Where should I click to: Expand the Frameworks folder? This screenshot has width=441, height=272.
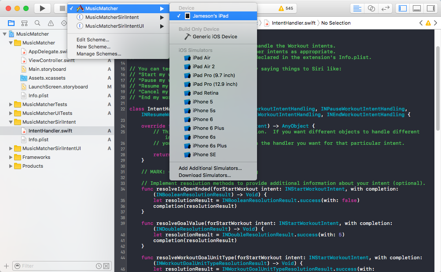pos(11,157)
